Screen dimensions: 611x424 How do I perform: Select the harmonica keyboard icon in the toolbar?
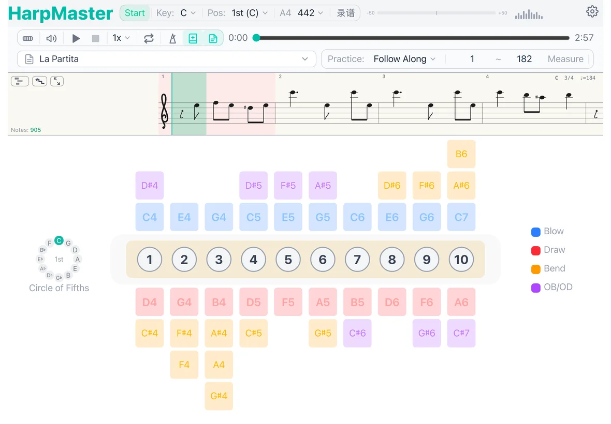[x=28, y=38]
